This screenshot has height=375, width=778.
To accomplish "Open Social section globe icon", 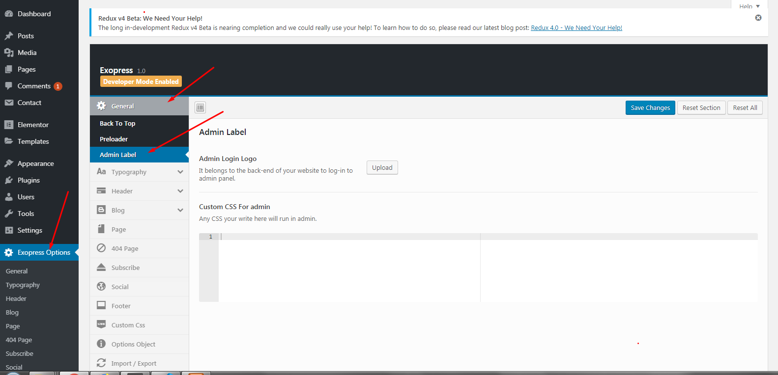I will pyautogui.click(x=101, y=287).
